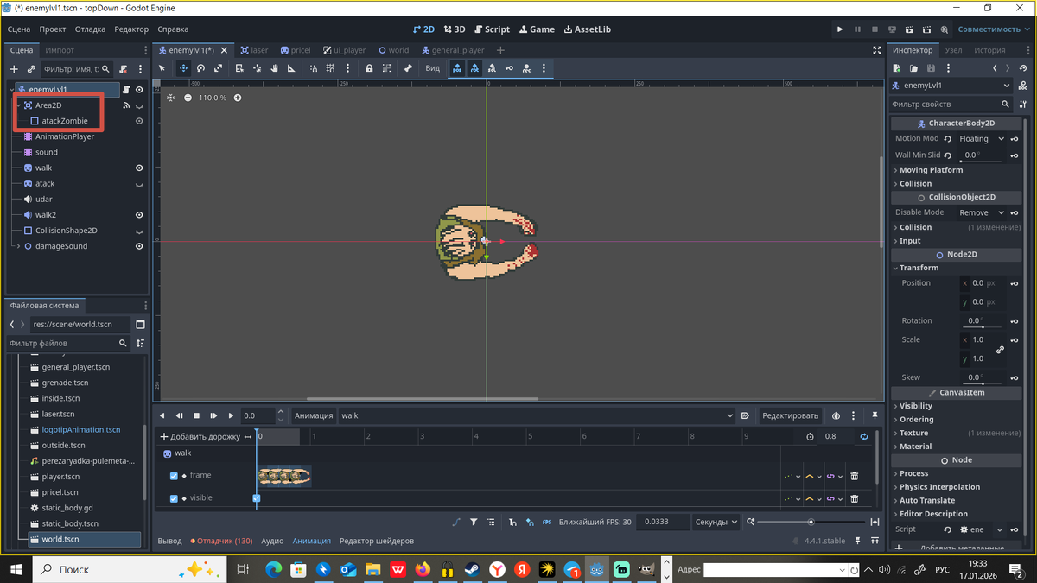Click the zoom out minus button in viewport
Screen dimensions: 1037x583
[x=188, y=98]
